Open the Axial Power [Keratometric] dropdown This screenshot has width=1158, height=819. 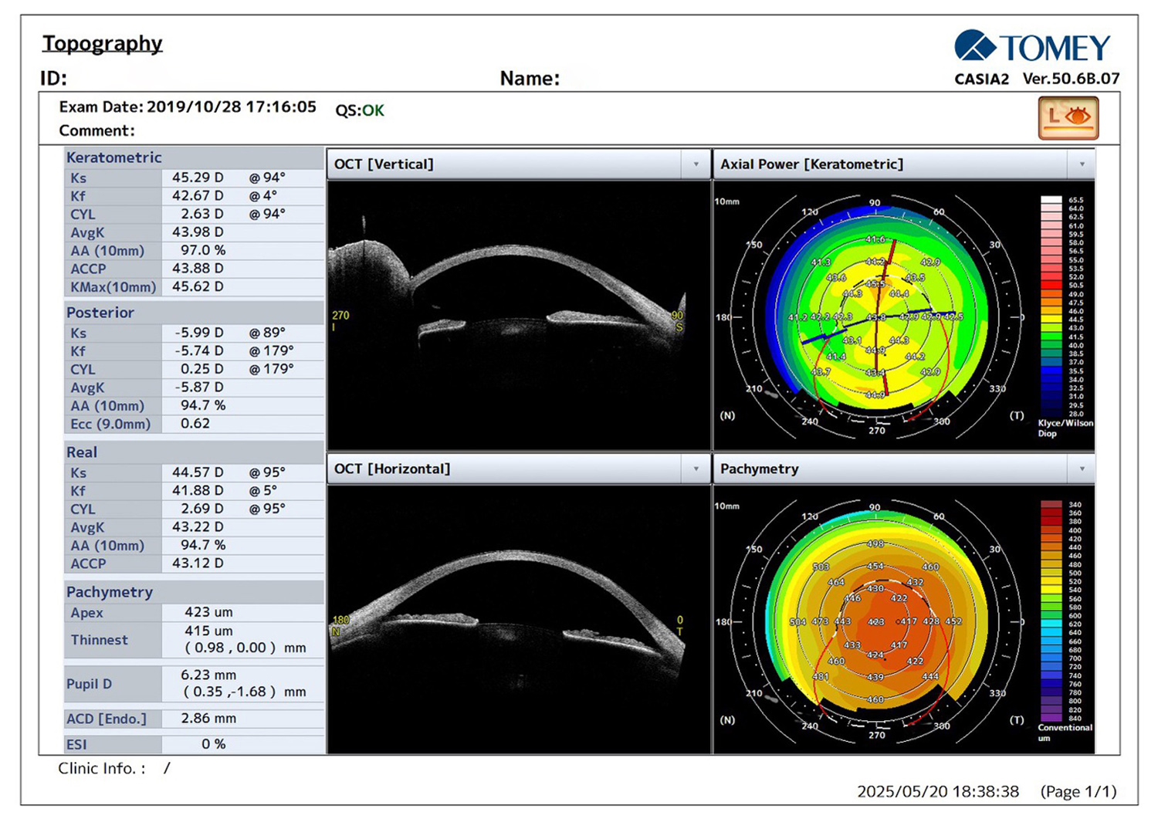click(x=1082, y=164)
